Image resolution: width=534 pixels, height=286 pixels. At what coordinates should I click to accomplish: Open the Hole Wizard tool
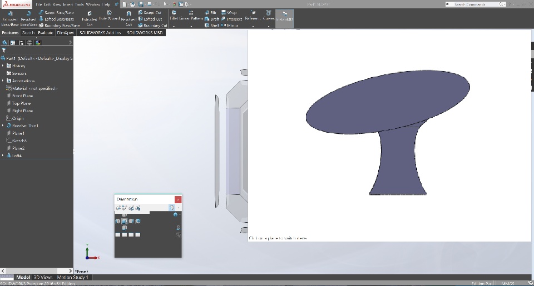[x=109, y=16]
